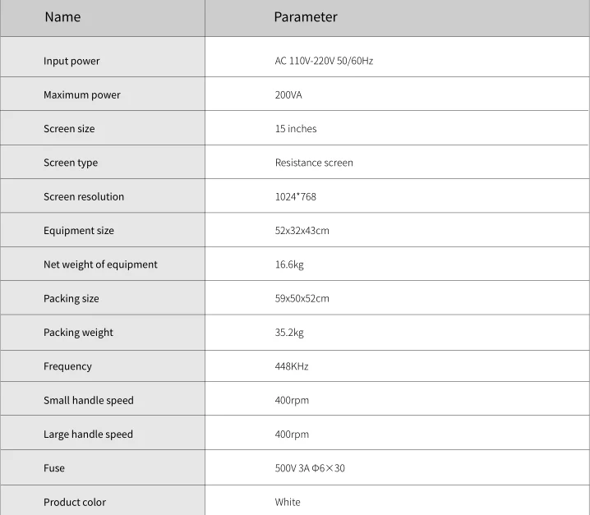Click the 59x50x52cm packing size value
The width and height of the screenshot is (590, 515).
(x=302, y=298)
